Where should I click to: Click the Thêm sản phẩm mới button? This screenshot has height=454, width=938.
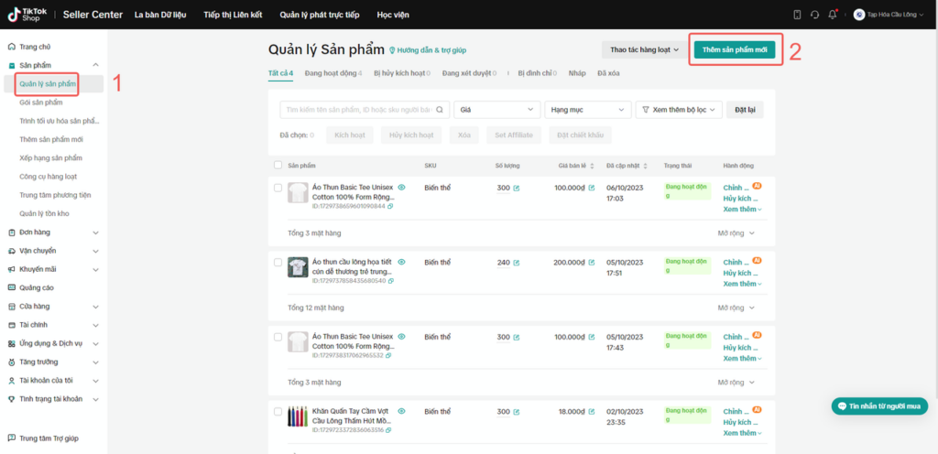(x=735, y=50)
